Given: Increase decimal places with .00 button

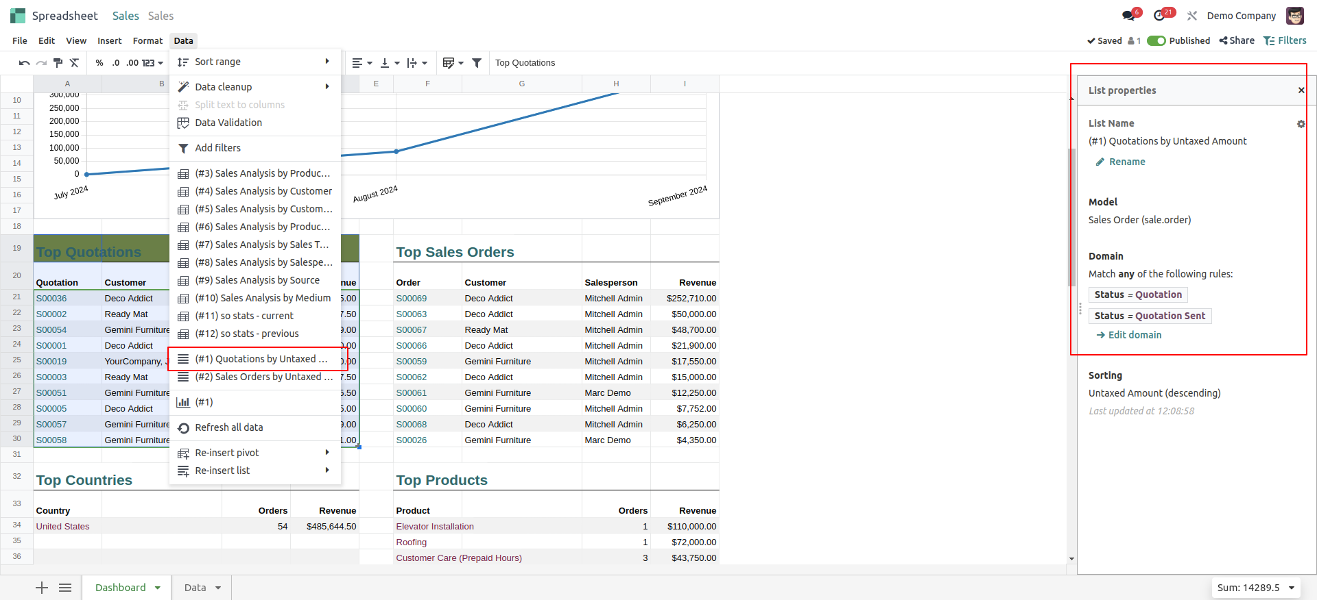Looking at the screenshot, I should point(132,63).
